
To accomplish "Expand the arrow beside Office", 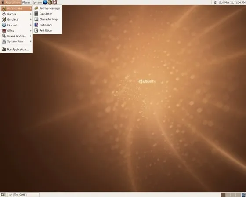I will coord(31,30).
